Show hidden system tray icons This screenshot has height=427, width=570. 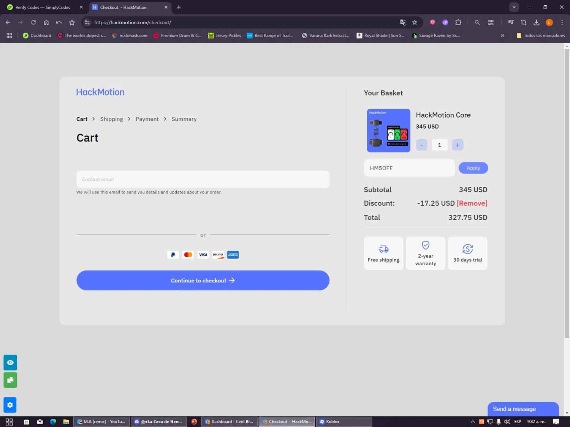pyautogui.click(x=473, y=422)
